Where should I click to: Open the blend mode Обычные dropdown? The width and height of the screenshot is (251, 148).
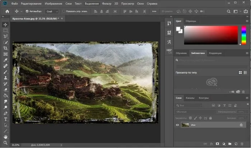[195, 112]
